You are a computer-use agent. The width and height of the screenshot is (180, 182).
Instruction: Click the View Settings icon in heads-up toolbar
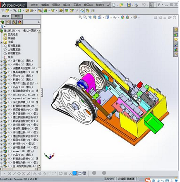point(135,17)
